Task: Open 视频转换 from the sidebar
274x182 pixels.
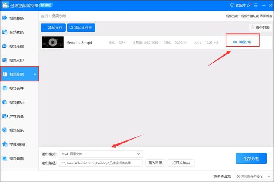Action: [16, 18]
